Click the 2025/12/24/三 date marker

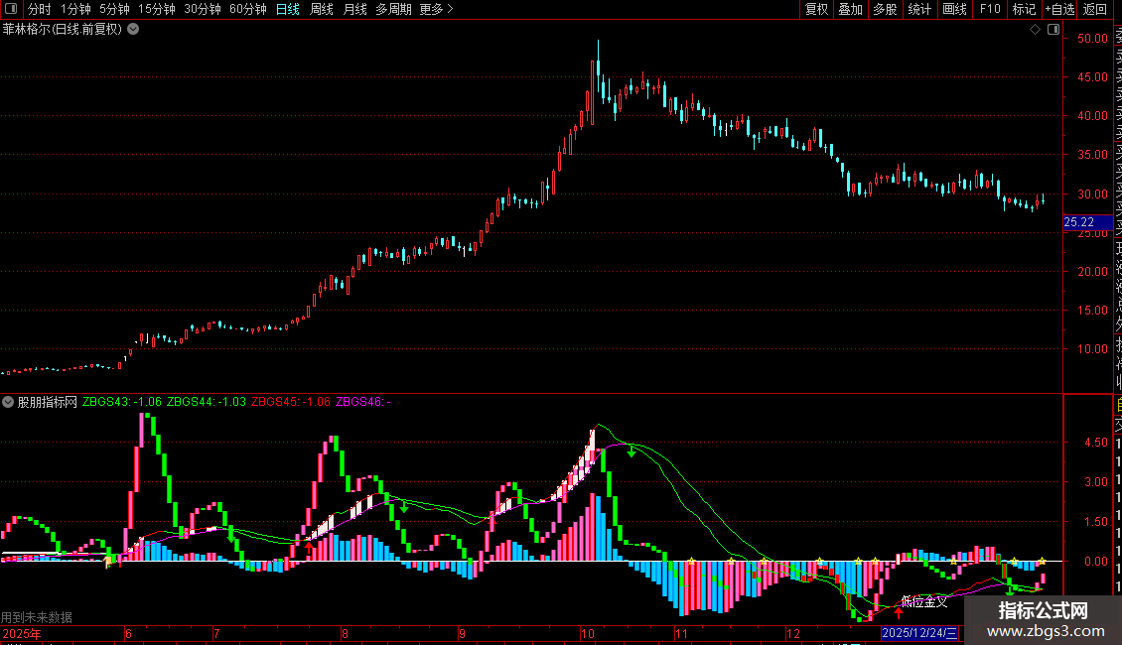pyautogui.click(x=919, y=633)
